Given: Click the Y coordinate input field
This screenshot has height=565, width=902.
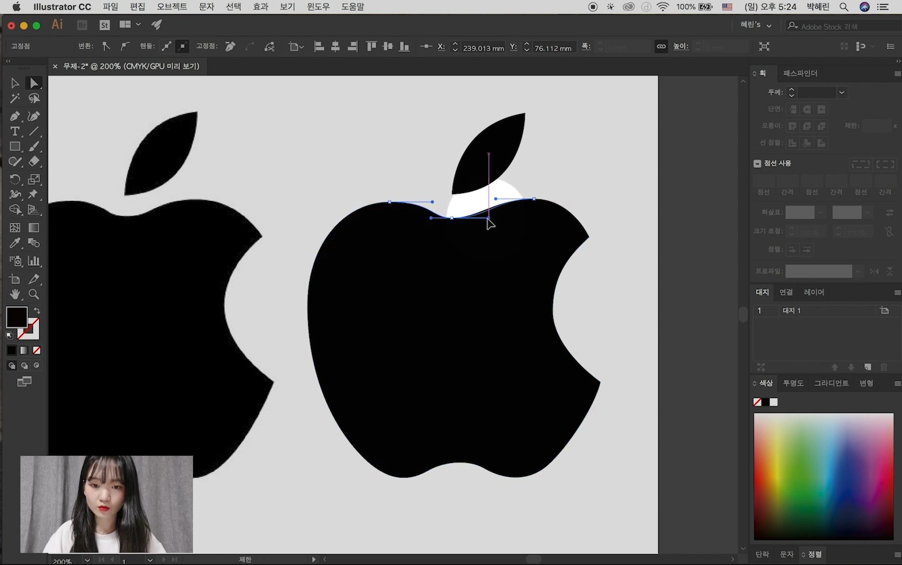Looking at the screenshot, I should pos(553,48).
